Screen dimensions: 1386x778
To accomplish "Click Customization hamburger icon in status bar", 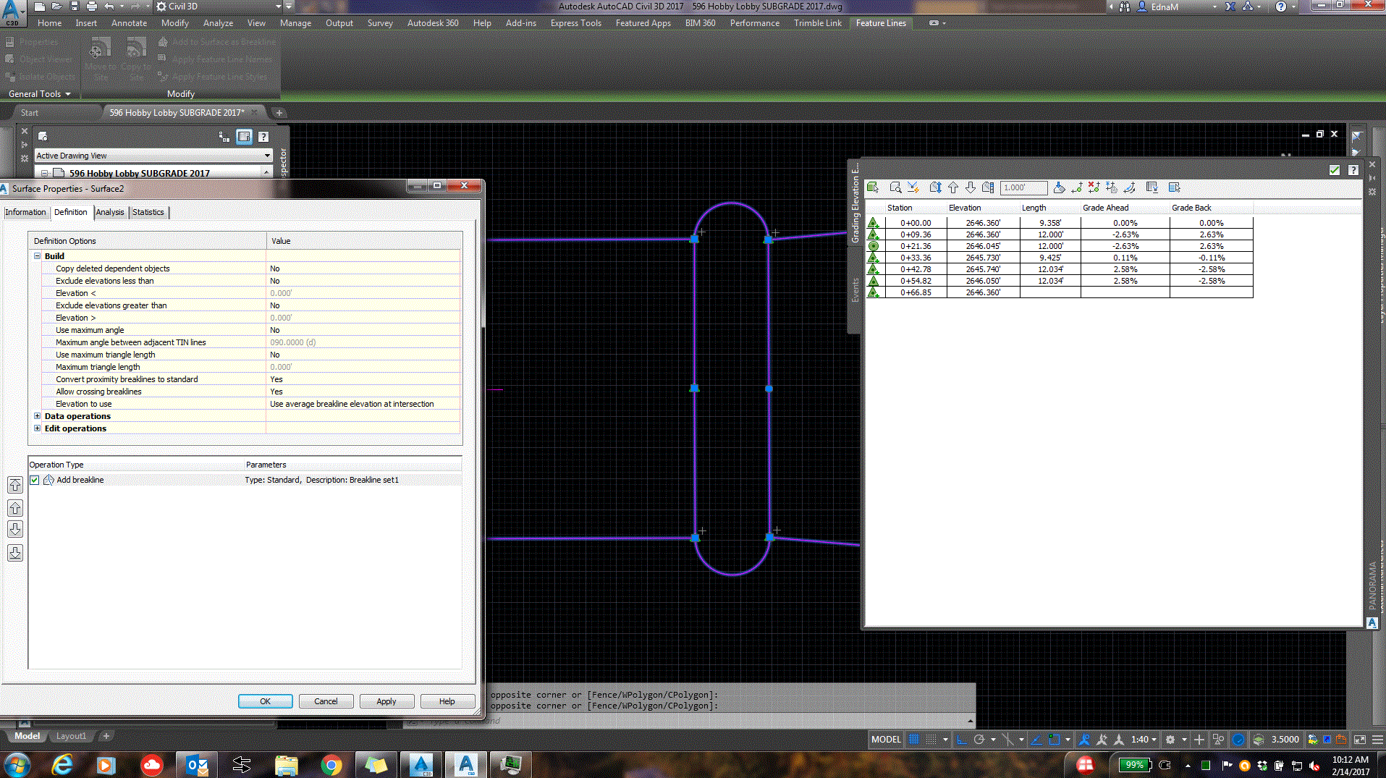I will pos(1377,739).
